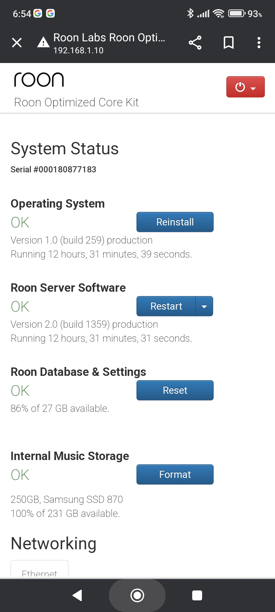The width and height of the screenshot is (275, 612).
Task: Restart the Roon Server Software
Action: tap(166, 306)
